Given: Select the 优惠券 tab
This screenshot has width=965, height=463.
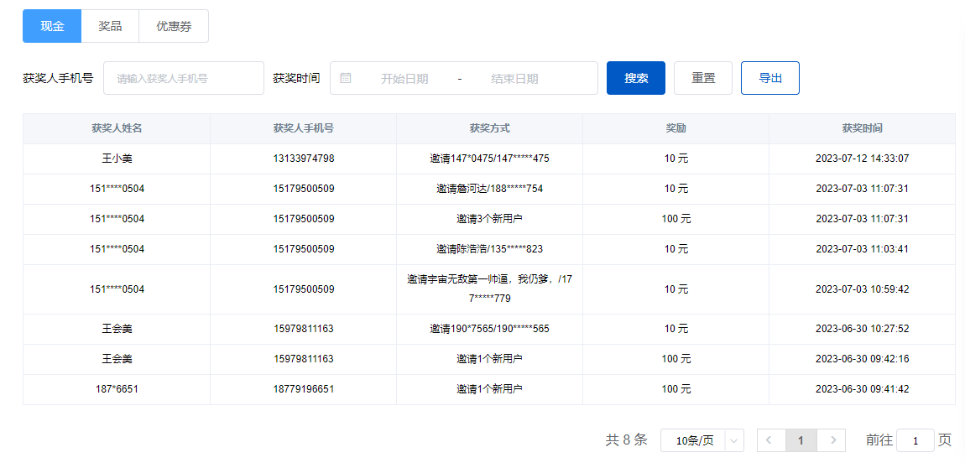Looking at the screenshot, I should 174,26.
